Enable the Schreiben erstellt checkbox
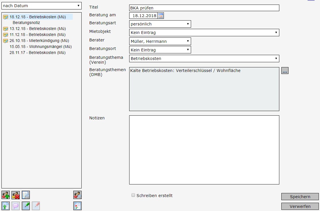Screen dimensions: 320x211 click(x=133, y=195)
